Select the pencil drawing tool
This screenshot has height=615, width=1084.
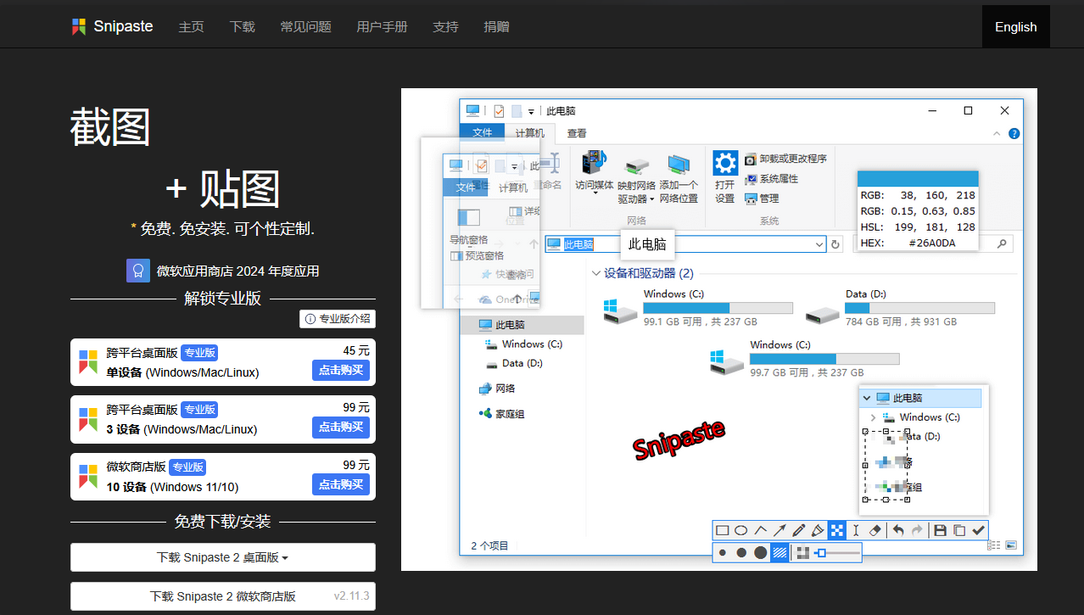click(799, 530)
